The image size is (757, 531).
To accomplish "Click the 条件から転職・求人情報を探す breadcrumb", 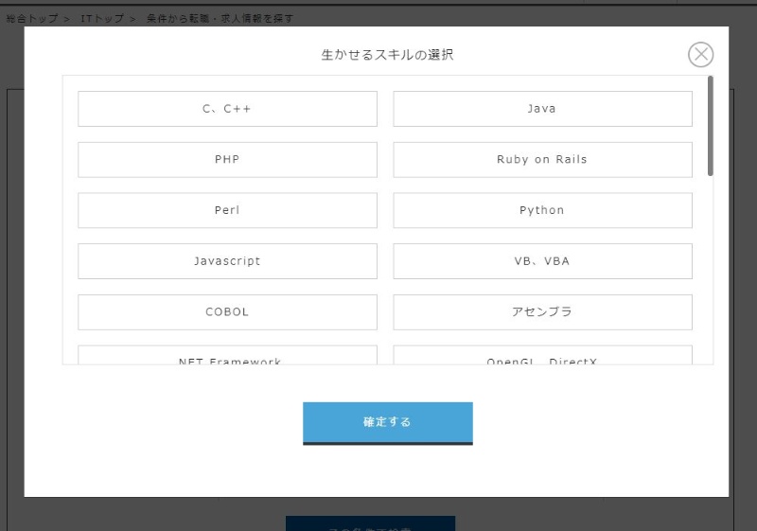I will pyautogui.click(x=220, y=19).
